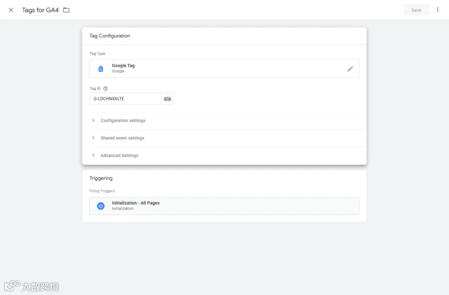The height and width of the screenshot is (295, 449).
Task: Click the Initialization trigger power icon
Action: tap(101, 206)
